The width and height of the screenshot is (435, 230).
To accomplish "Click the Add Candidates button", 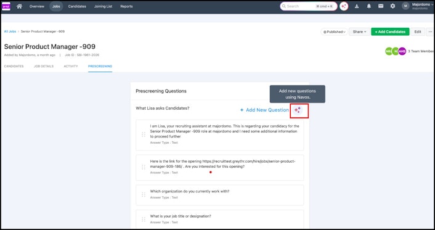I will 391,31.
